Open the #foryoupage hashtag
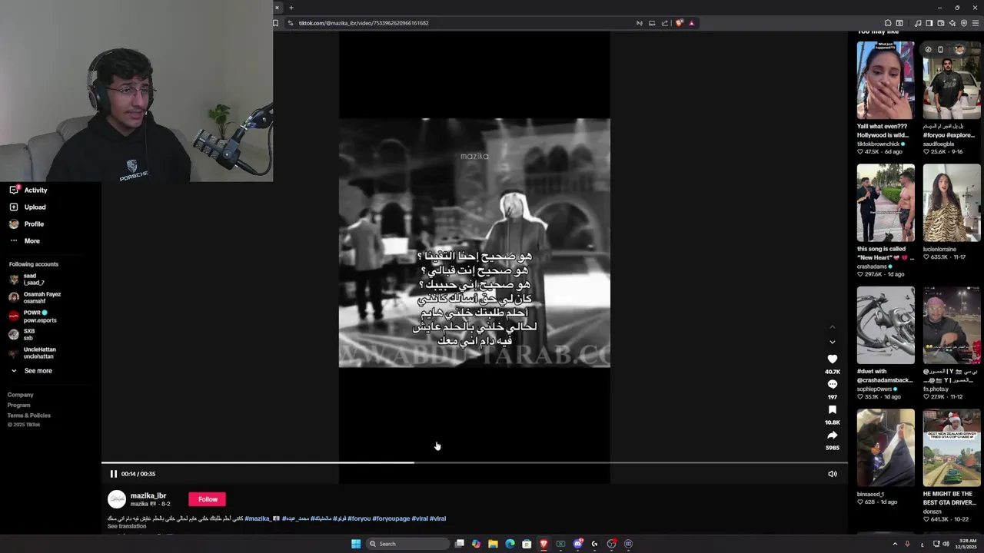984x553 pixels. coord(391,518)
